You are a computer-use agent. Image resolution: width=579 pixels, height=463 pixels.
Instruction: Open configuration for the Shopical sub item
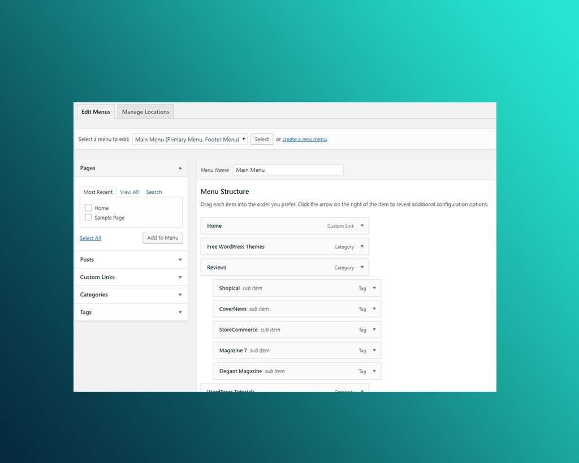(x=374, y=288)
